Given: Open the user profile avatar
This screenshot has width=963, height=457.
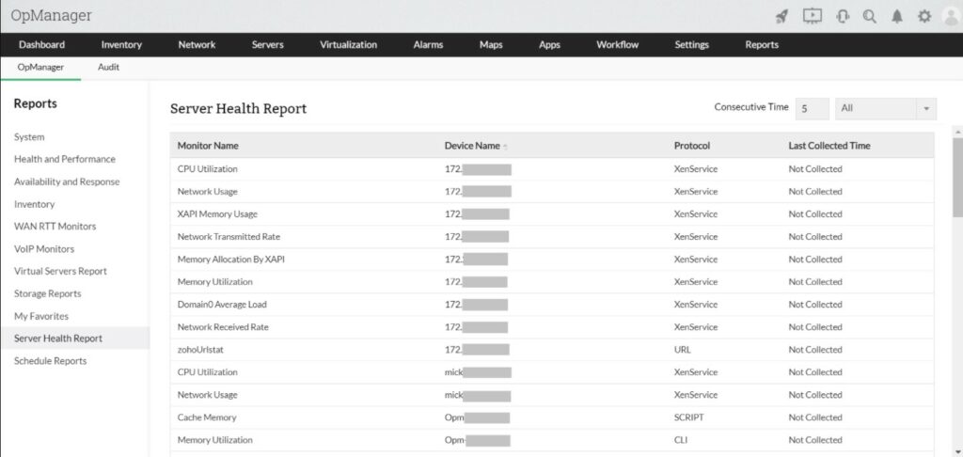Looking at the screenshot, I should tap(952, 17).
